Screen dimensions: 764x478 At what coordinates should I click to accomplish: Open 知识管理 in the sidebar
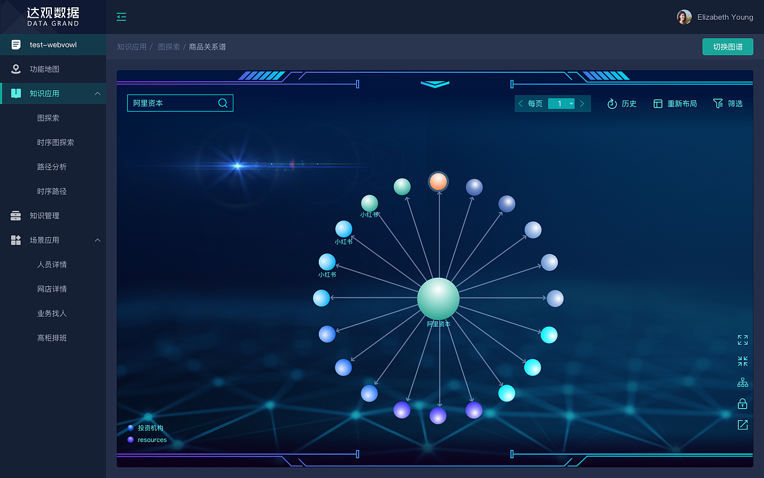tap(53, 216)
